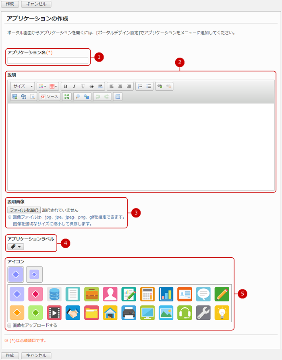This screenshot has height=360, width=282.
Task: Click the アプリケーション名 text field
Action: pos(48,60)
